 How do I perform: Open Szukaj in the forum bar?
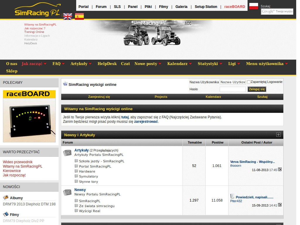pyautogui.click(x=262, y=97)
